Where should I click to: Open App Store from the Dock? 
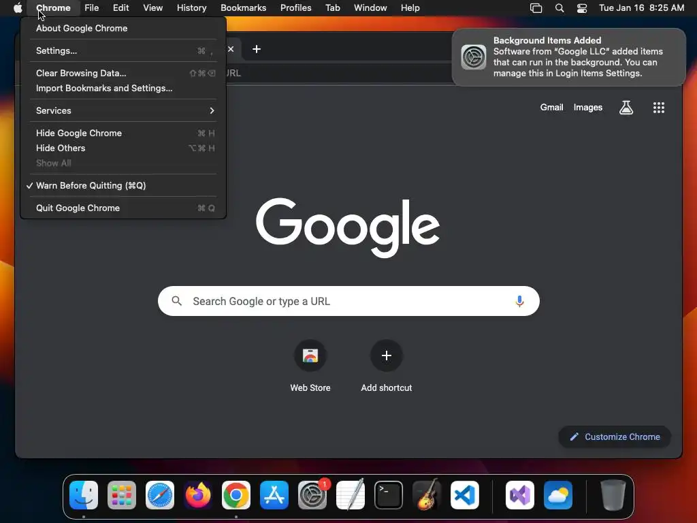click(x=274, y=495)
